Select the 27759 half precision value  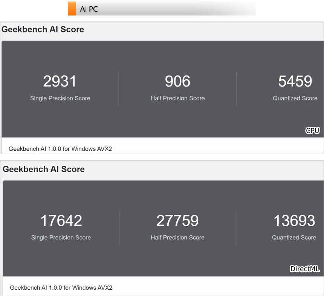click(177, 221)
